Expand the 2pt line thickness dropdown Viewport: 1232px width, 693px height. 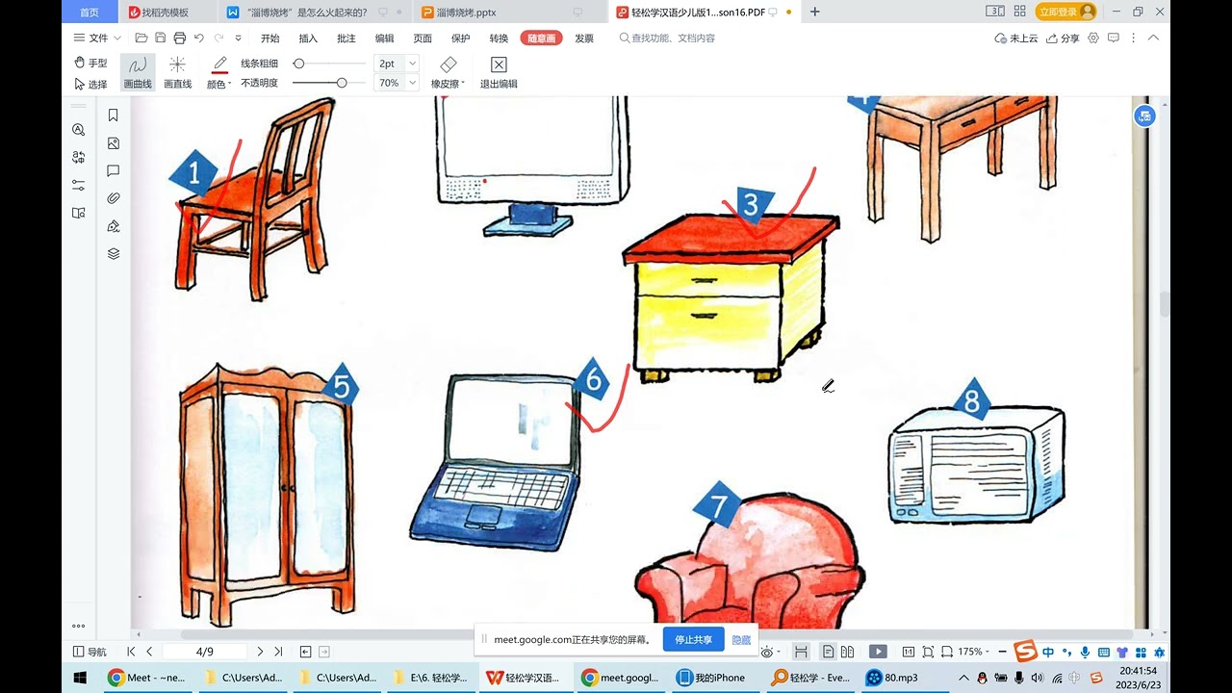click(413, 64)
